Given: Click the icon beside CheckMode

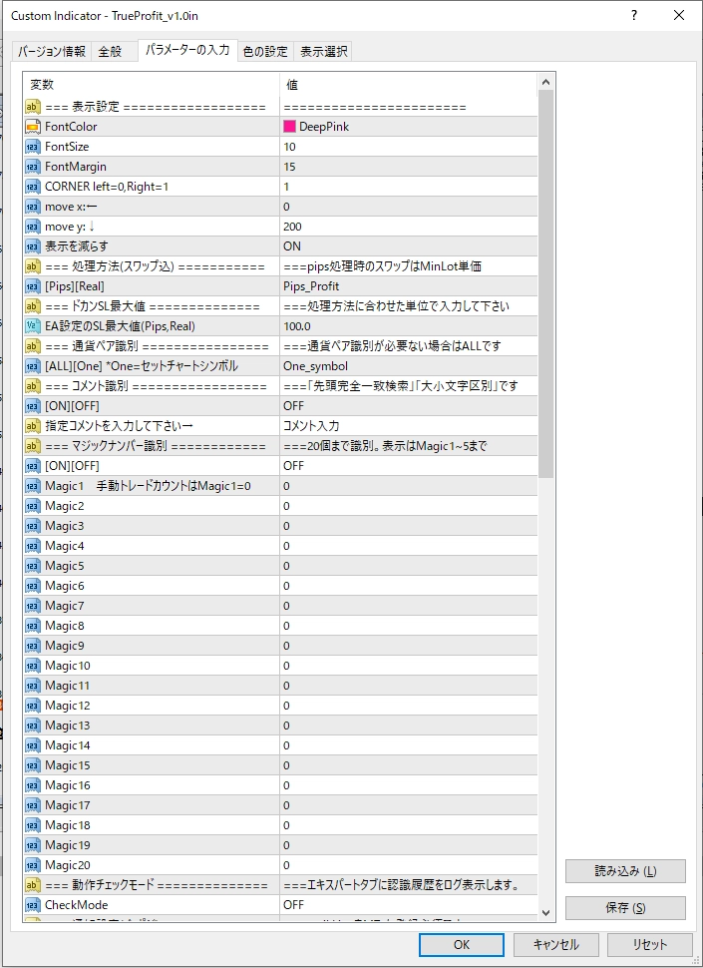Looking at the screenshot, I should coord(33,905).
